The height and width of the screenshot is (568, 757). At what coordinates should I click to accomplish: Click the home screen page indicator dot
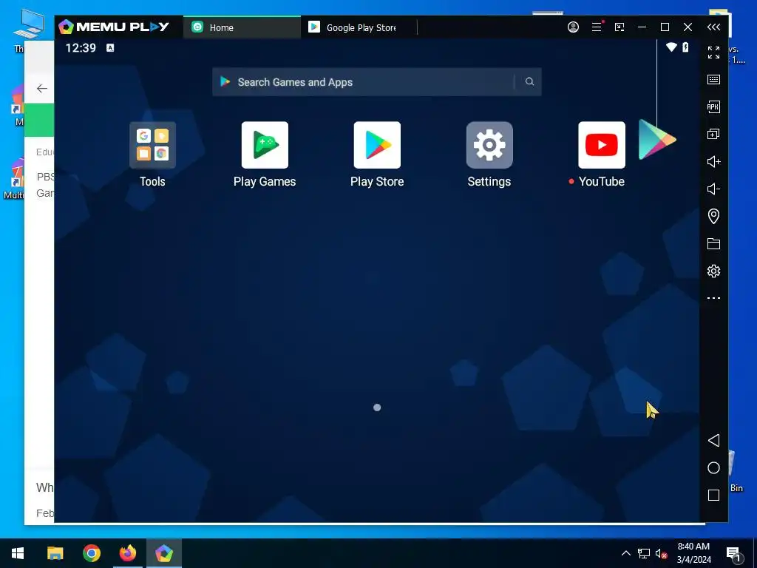point(377,408)
